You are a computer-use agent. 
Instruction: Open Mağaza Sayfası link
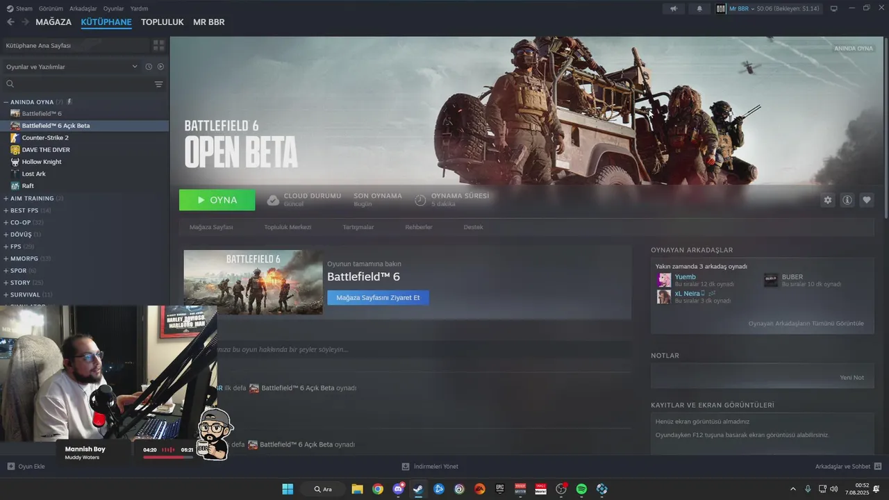pyautogui.click(x=211, y=227)
